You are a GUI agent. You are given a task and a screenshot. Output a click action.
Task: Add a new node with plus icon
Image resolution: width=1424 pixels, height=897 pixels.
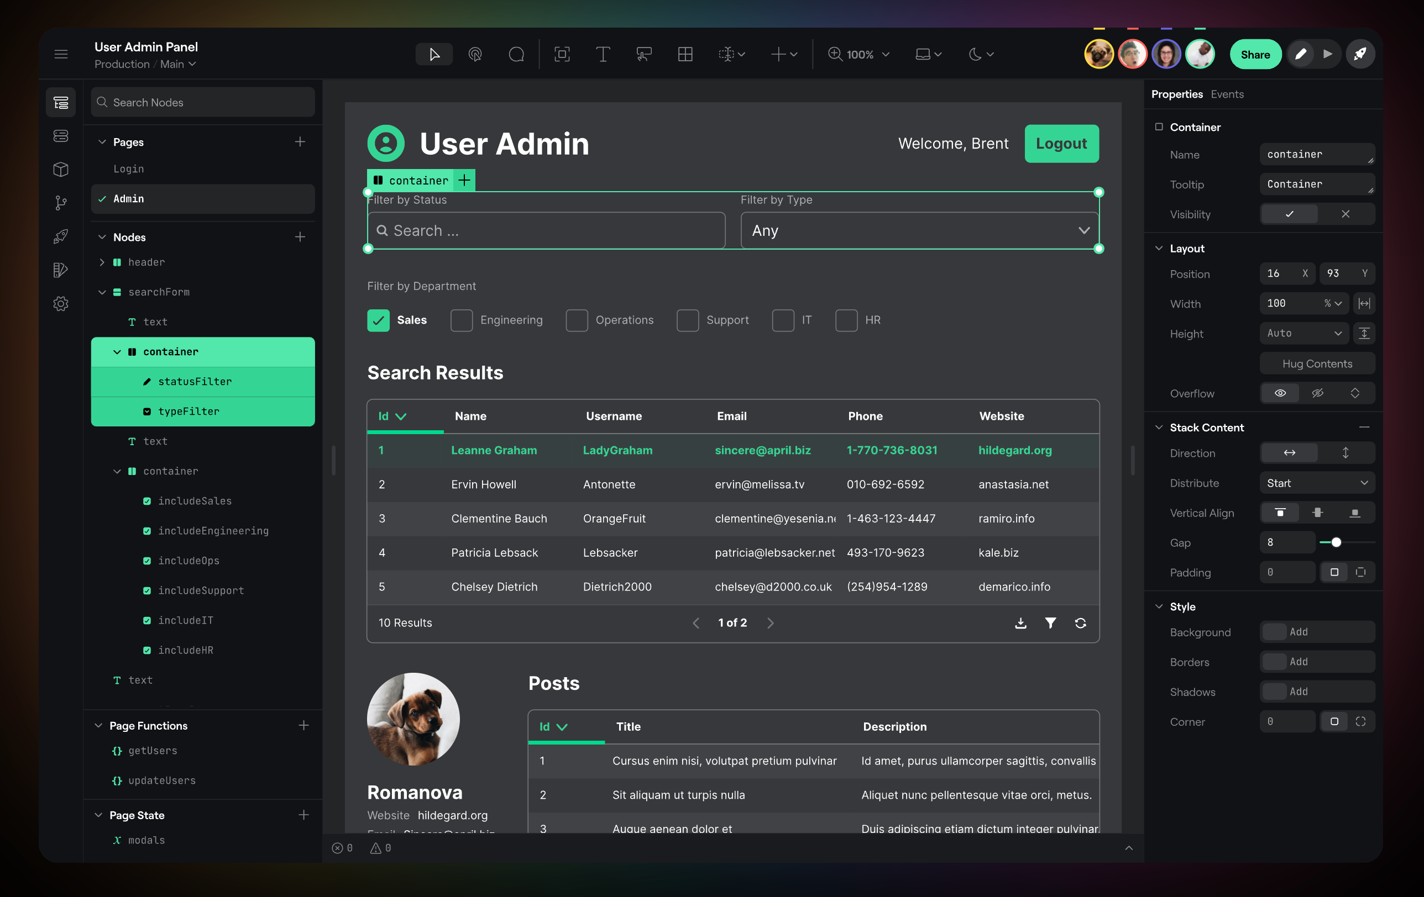click(300, 237)
